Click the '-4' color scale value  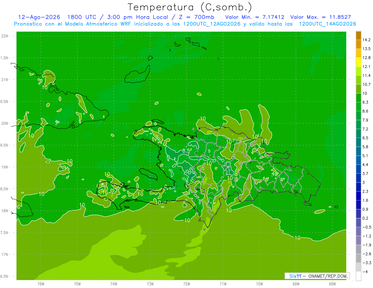[365, 272]
